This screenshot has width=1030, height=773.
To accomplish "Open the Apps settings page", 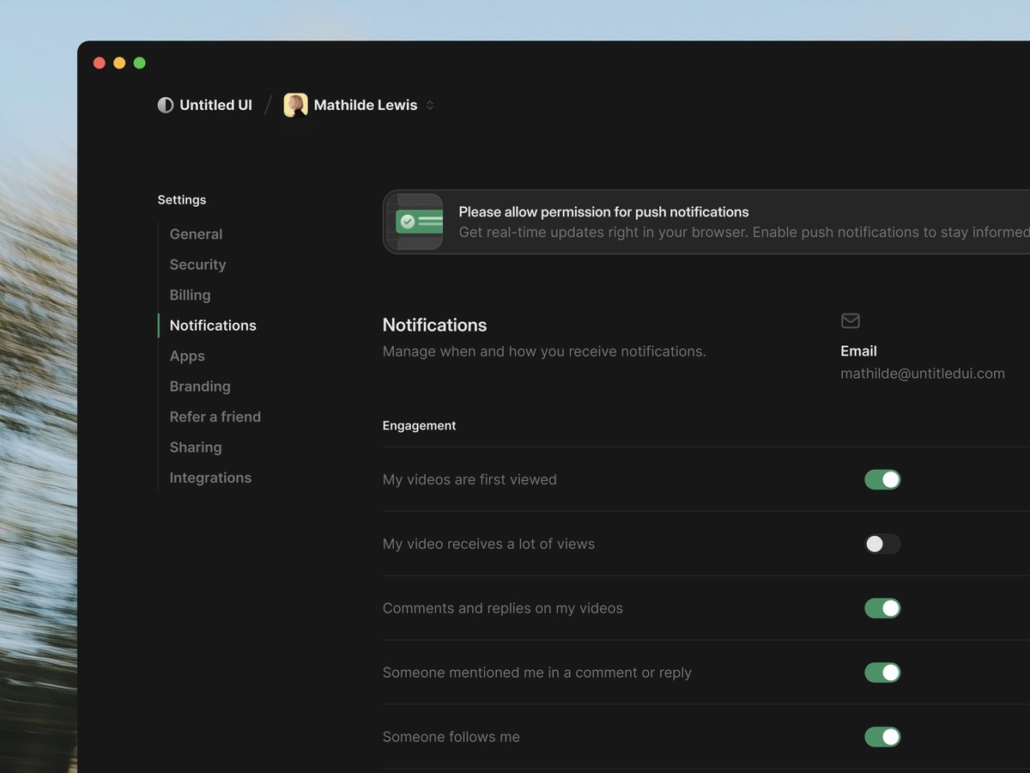I will pyautogui.click(x=187, y=356).
